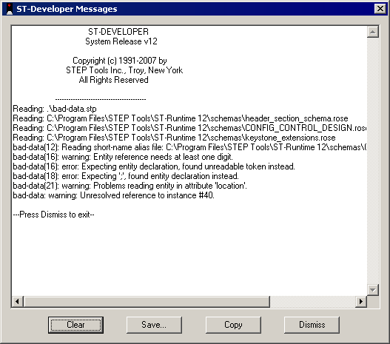The image size is (390, 344).
Task: Click the keystone_extensions.rose reading line
Action: [x=175, y=138]
